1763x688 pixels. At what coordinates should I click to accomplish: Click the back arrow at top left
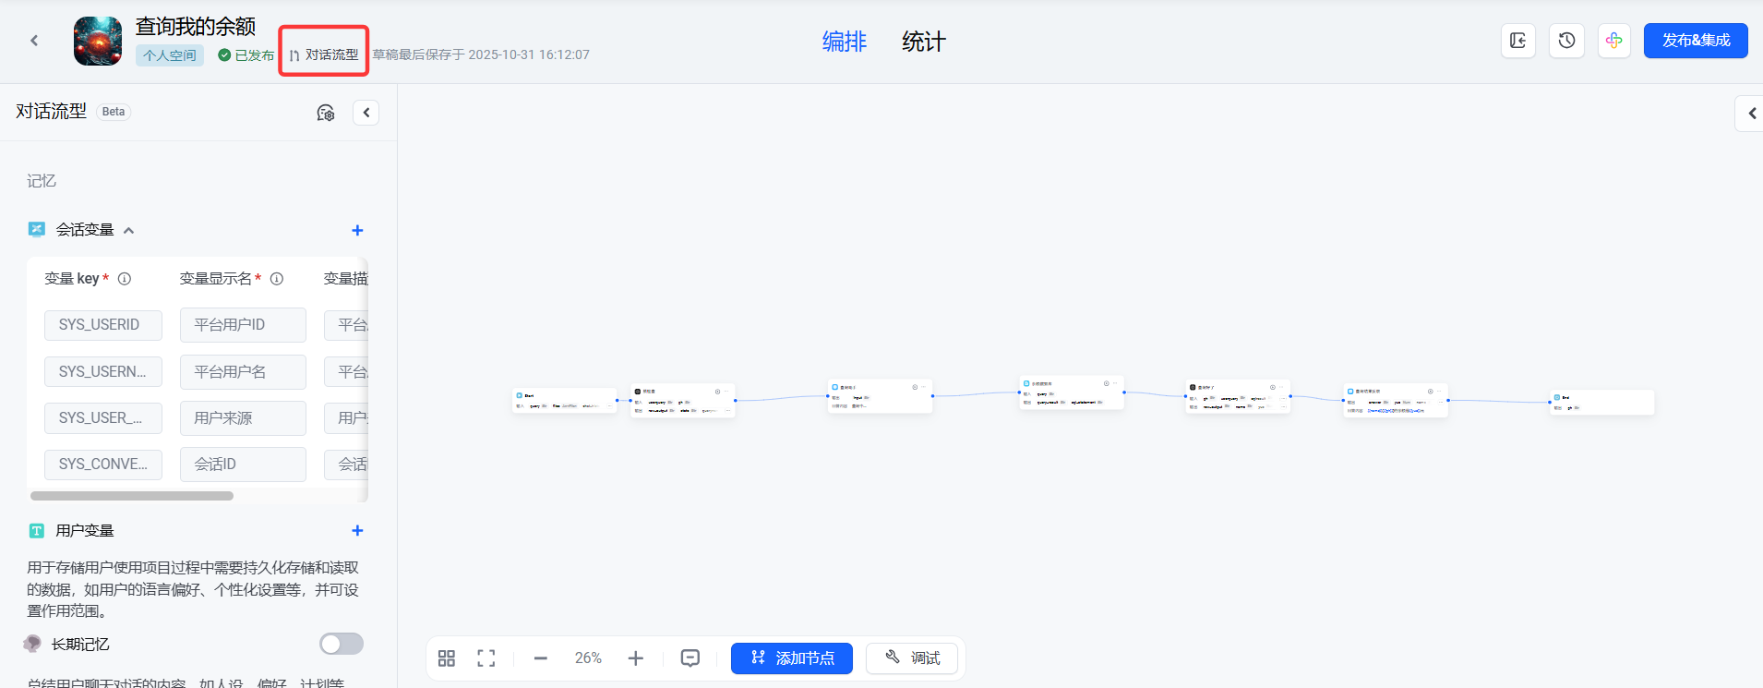click(x=34, y=41)
